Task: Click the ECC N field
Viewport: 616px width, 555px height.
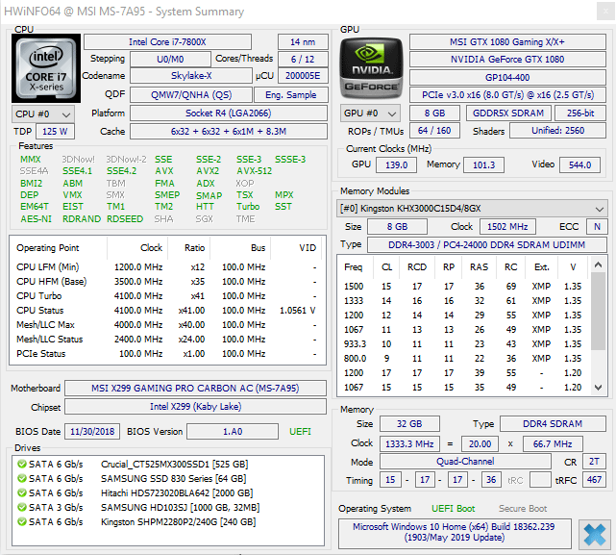Action: click(597, 227)
